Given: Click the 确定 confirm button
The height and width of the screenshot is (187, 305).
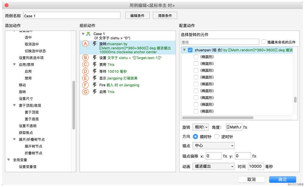Looking at the screenshot, I should tap(282, 179).
